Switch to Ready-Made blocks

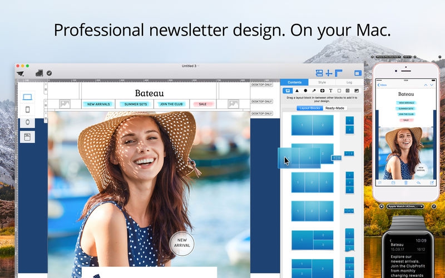335,108
